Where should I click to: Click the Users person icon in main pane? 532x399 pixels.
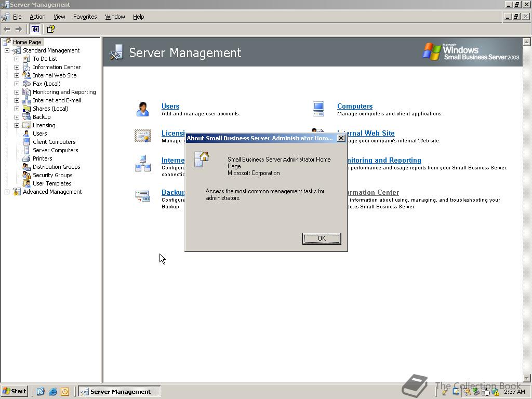[x=142, y=109]
